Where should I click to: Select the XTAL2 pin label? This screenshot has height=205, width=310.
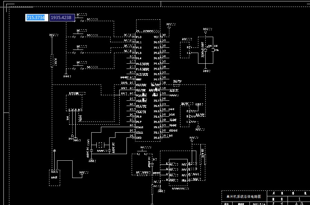pos(140,127)
